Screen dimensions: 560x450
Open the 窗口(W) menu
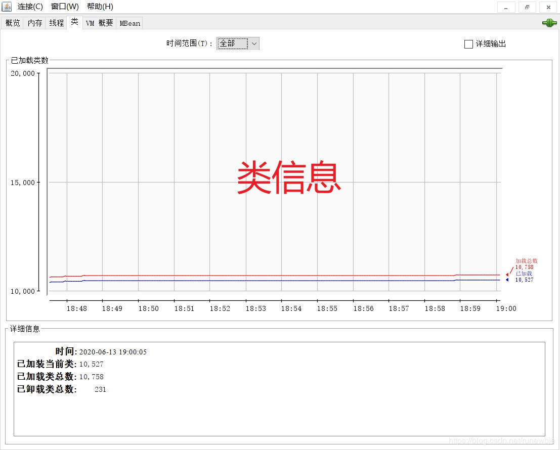[x=65, y=7]
